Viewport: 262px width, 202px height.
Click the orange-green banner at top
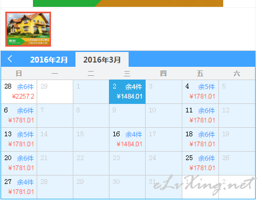[128, 3]
